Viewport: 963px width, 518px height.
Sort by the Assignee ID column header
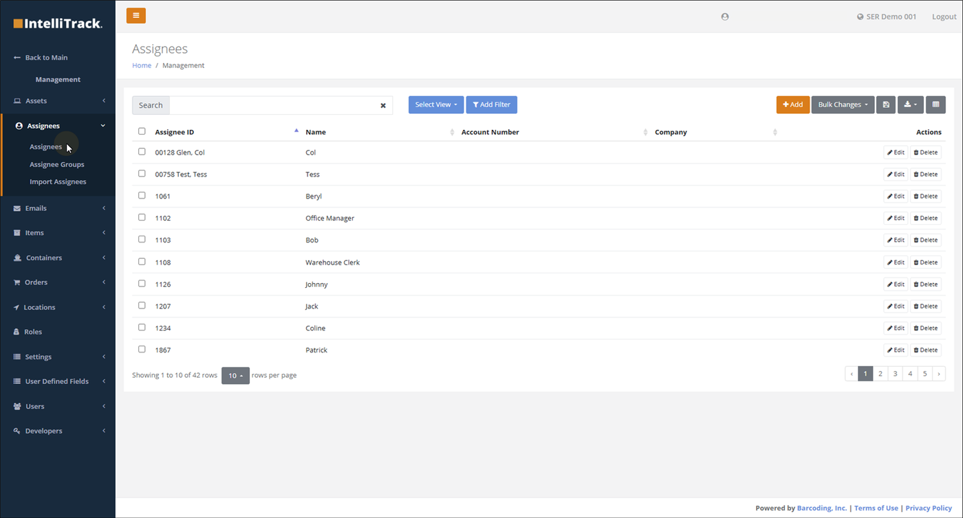pyautogui.click(x=175, y=132)
